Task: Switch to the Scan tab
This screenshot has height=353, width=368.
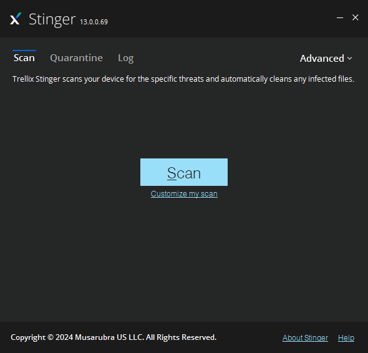Action: coord(24,58)
